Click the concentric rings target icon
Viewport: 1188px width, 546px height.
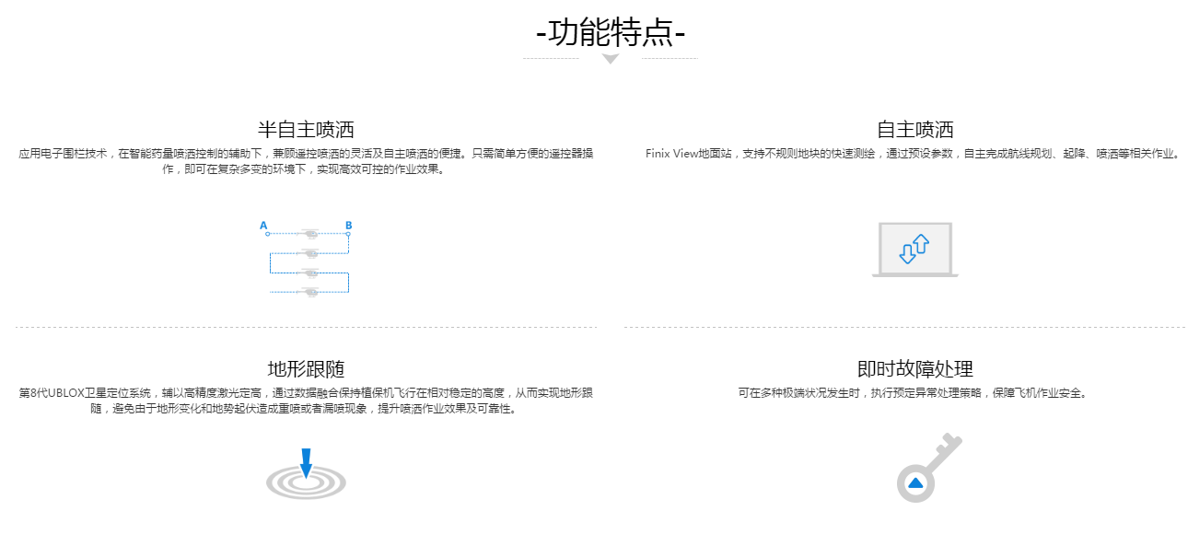coord(306,482)
